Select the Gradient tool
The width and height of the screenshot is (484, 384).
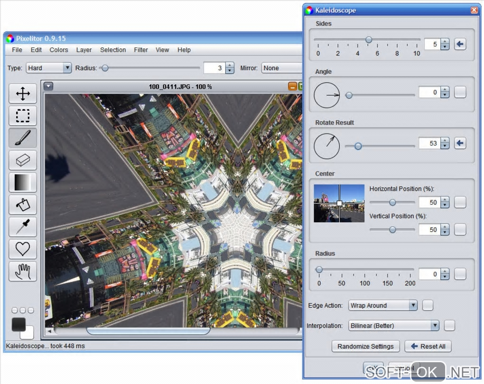click(23, 182)
